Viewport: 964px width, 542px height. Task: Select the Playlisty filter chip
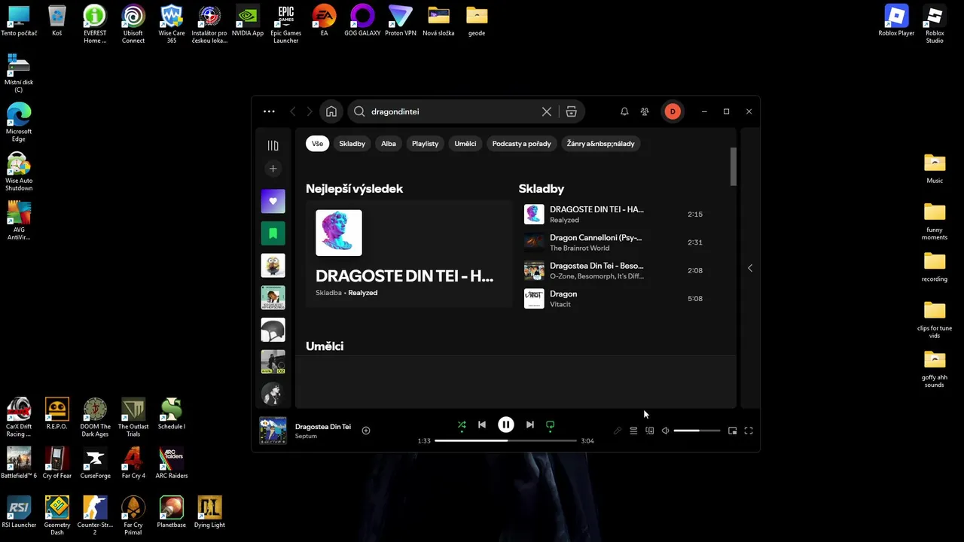click(x=425, y=144)
